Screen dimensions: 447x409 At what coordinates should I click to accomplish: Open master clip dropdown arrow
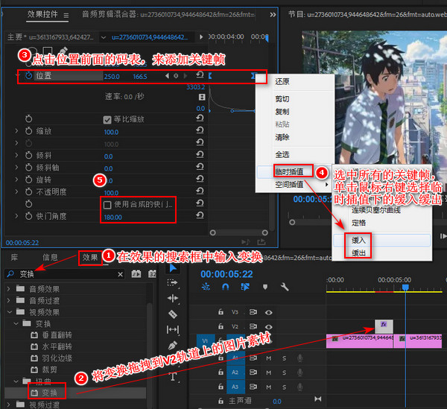(x=104, y=37)
